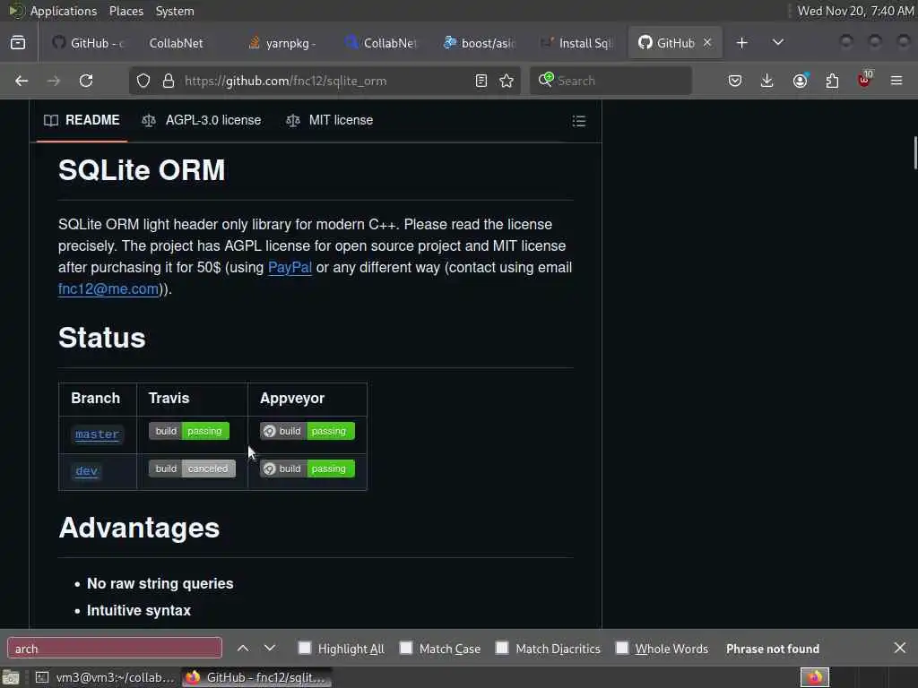Click the find bar text field
Viewport: 918px width, 688px height.
point(115,649)
